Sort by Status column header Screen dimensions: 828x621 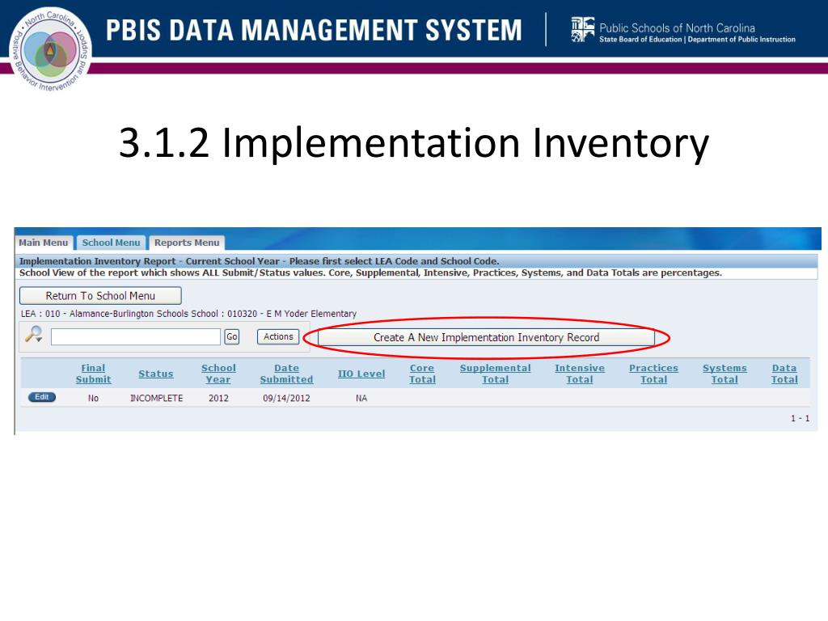point(156,374)
